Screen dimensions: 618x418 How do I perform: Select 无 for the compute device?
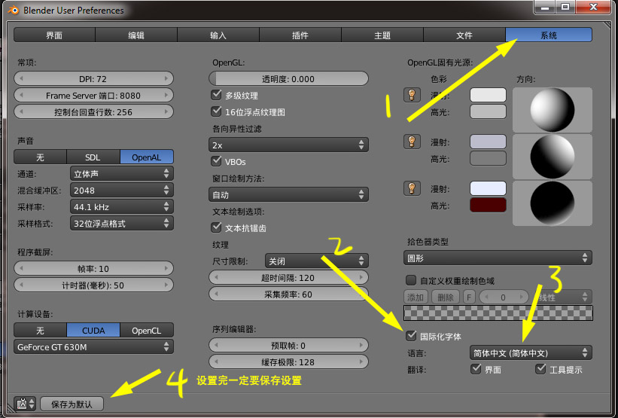pos(40,330)
